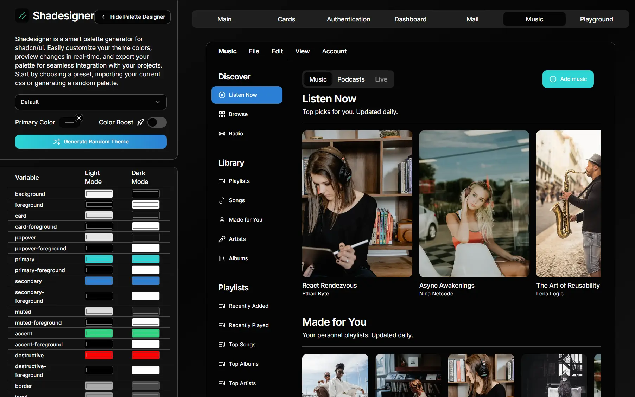
Task: Switch to the Dashboard preview tab
Action: (410, 19)
